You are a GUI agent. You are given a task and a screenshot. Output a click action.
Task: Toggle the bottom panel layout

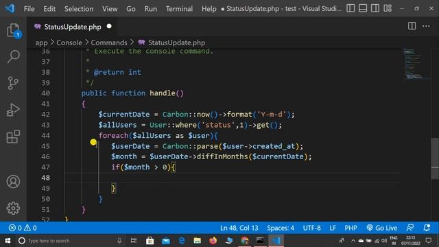coord(363,8)
